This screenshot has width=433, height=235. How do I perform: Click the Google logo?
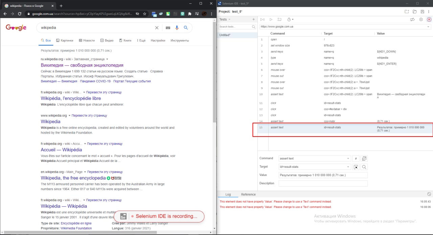point(16,28)
